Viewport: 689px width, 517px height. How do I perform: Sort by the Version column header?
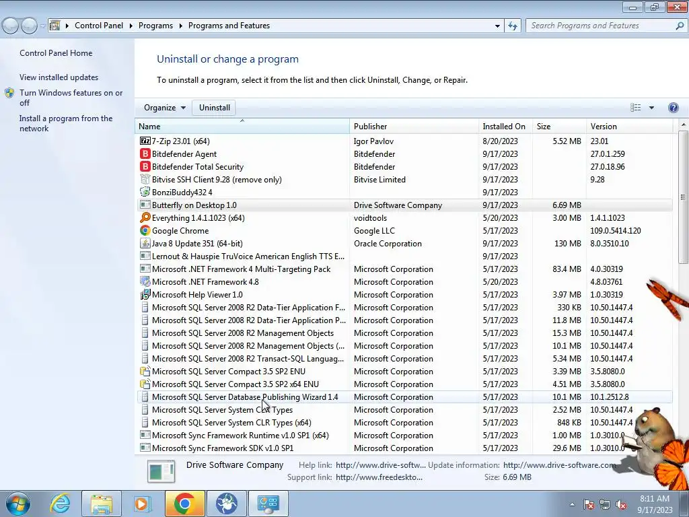click(629, 126)
